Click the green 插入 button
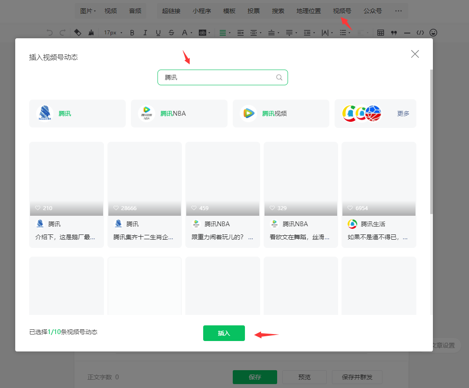This screenshot has width=469, height=388. point(224,333)
